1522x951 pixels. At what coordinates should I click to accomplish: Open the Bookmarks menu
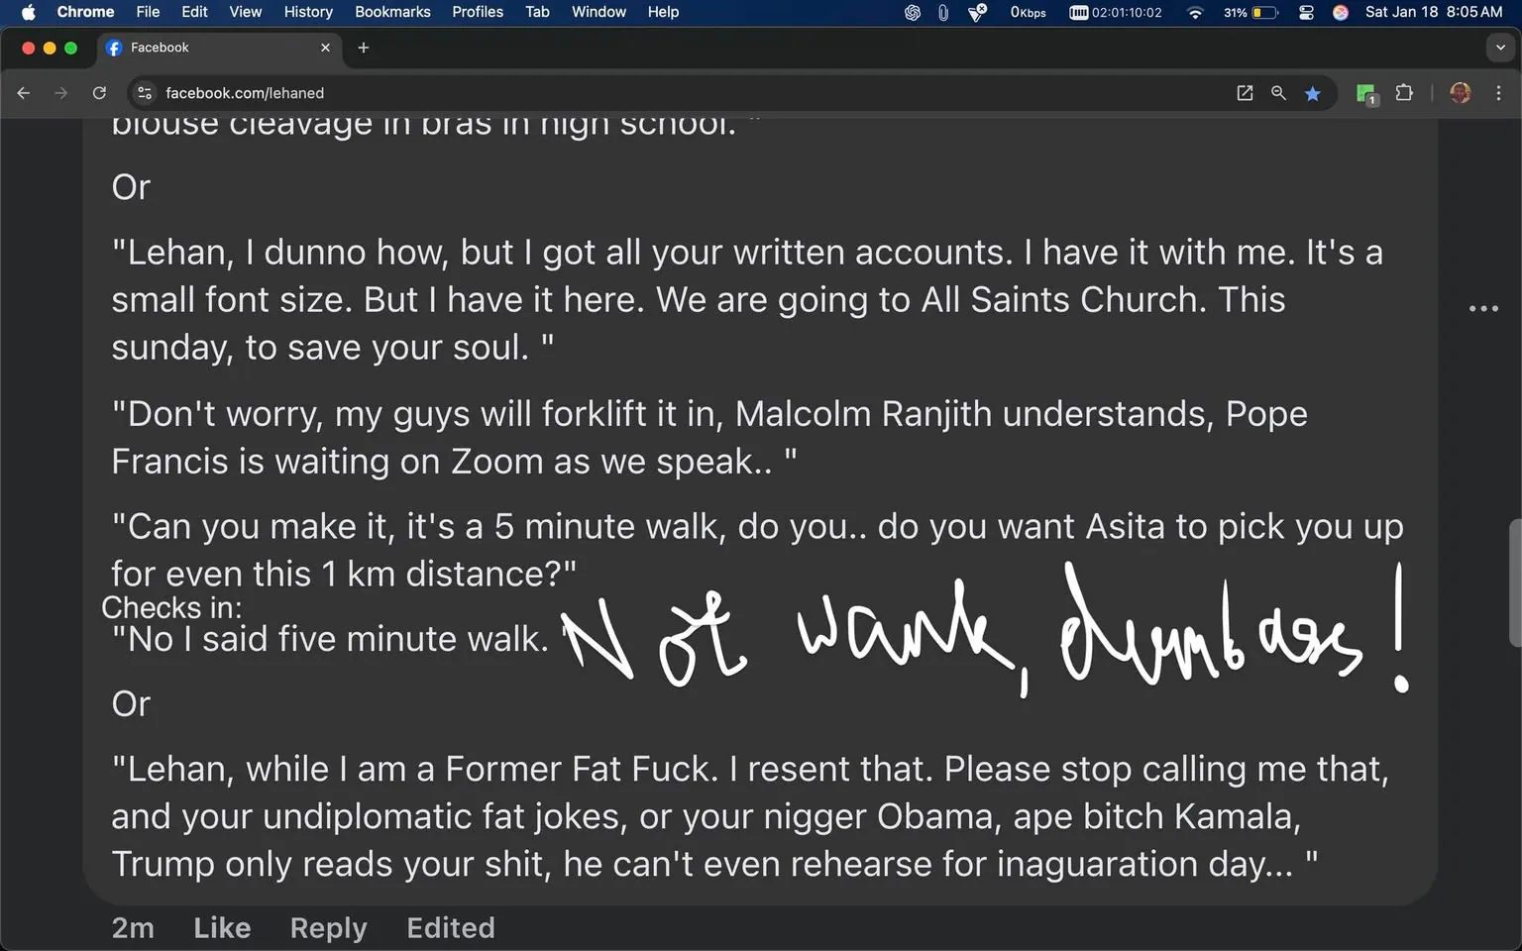tap(392, 12)
